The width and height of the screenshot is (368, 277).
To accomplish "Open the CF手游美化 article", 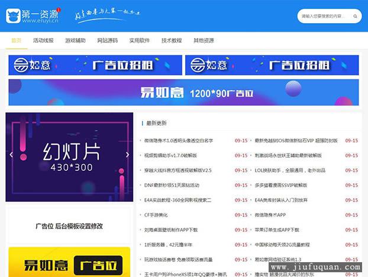I will coord(156,215).
